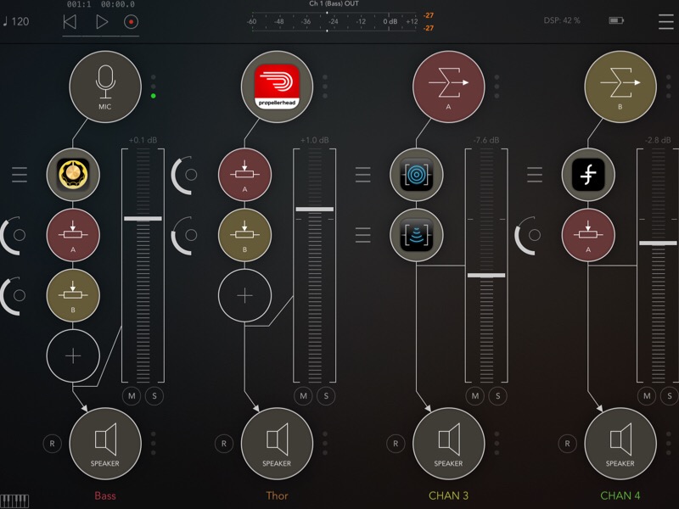679x509 pixels.
Task: Open the keyboard icon in bottom-left corner
Action: tap(14, 501)
